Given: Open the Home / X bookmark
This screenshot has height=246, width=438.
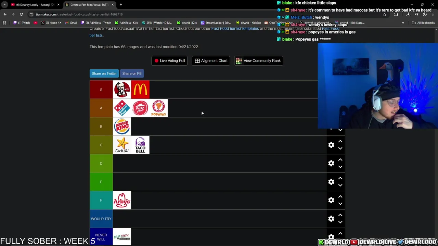Looking at the screenshot, I should pos(51,23).
